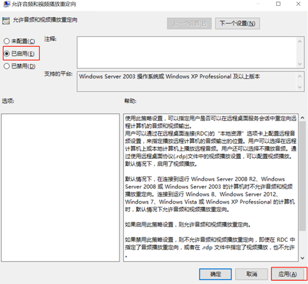Close the policy dialog with X

(x=298, y=4)
